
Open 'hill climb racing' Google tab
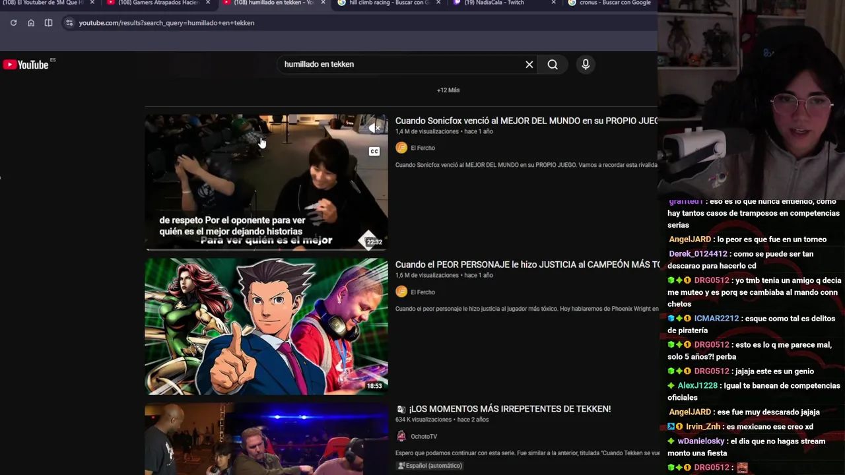(389, 3)
